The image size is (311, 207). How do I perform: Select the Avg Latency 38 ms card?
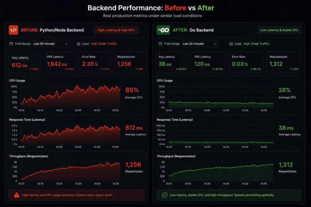tap(172, 62)
